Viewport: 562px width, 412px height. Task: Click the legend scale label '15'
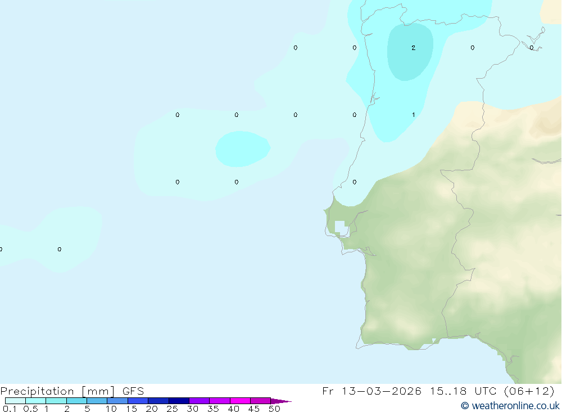(x=131, y=409)
